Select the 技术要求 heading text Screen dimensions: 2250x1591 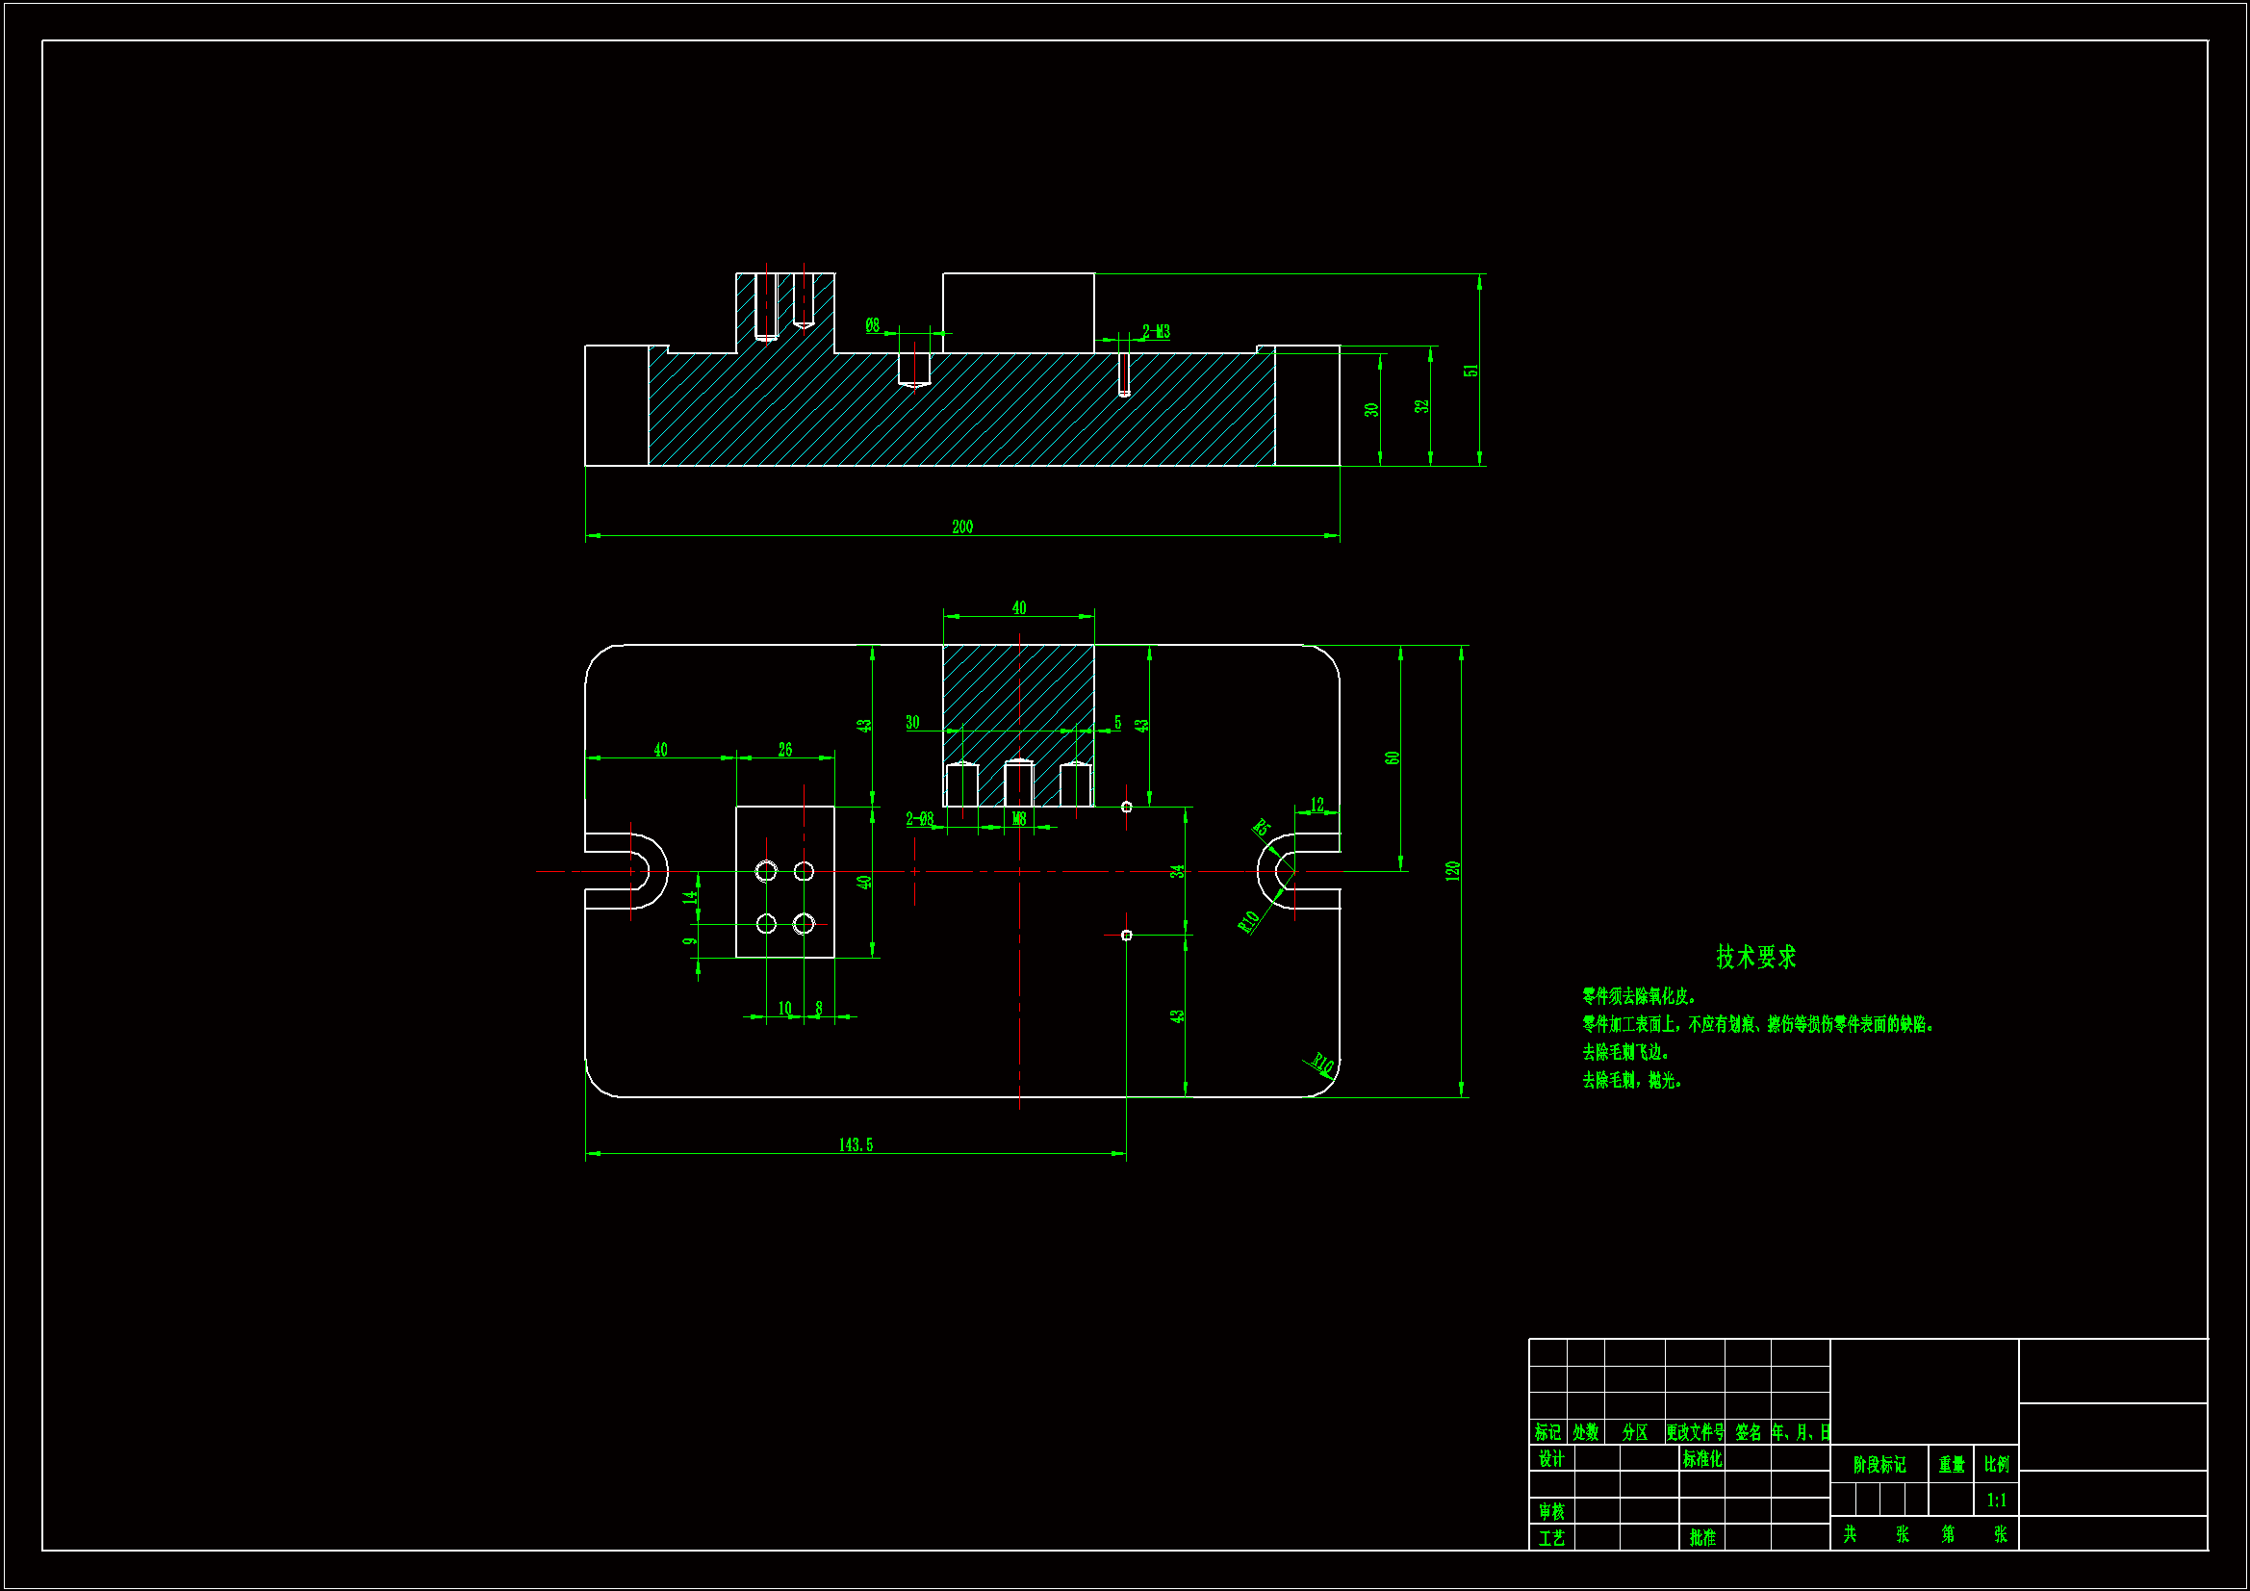(1755, 958)
